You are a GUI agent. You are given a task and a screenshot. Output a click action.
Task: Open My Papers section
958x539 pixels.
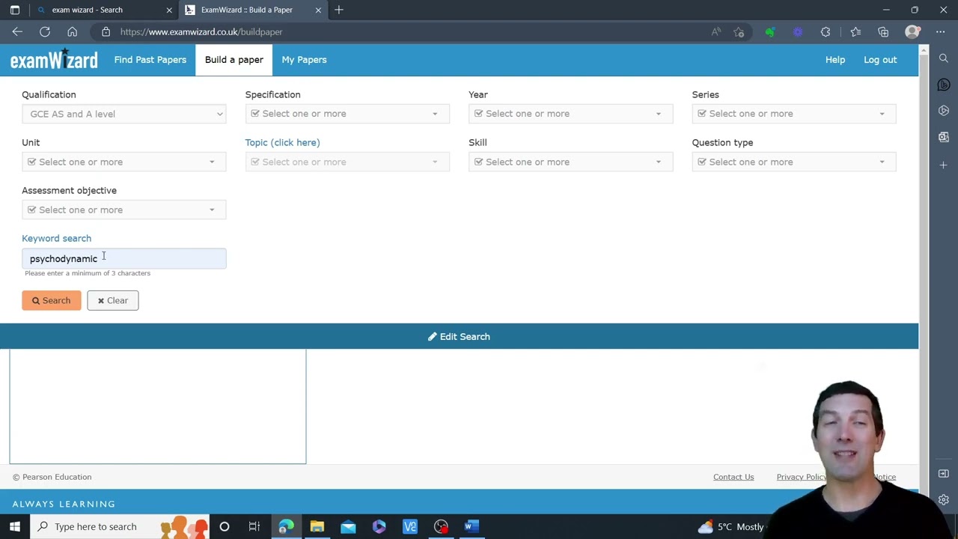pyautogui.click(x=304, y=60)
